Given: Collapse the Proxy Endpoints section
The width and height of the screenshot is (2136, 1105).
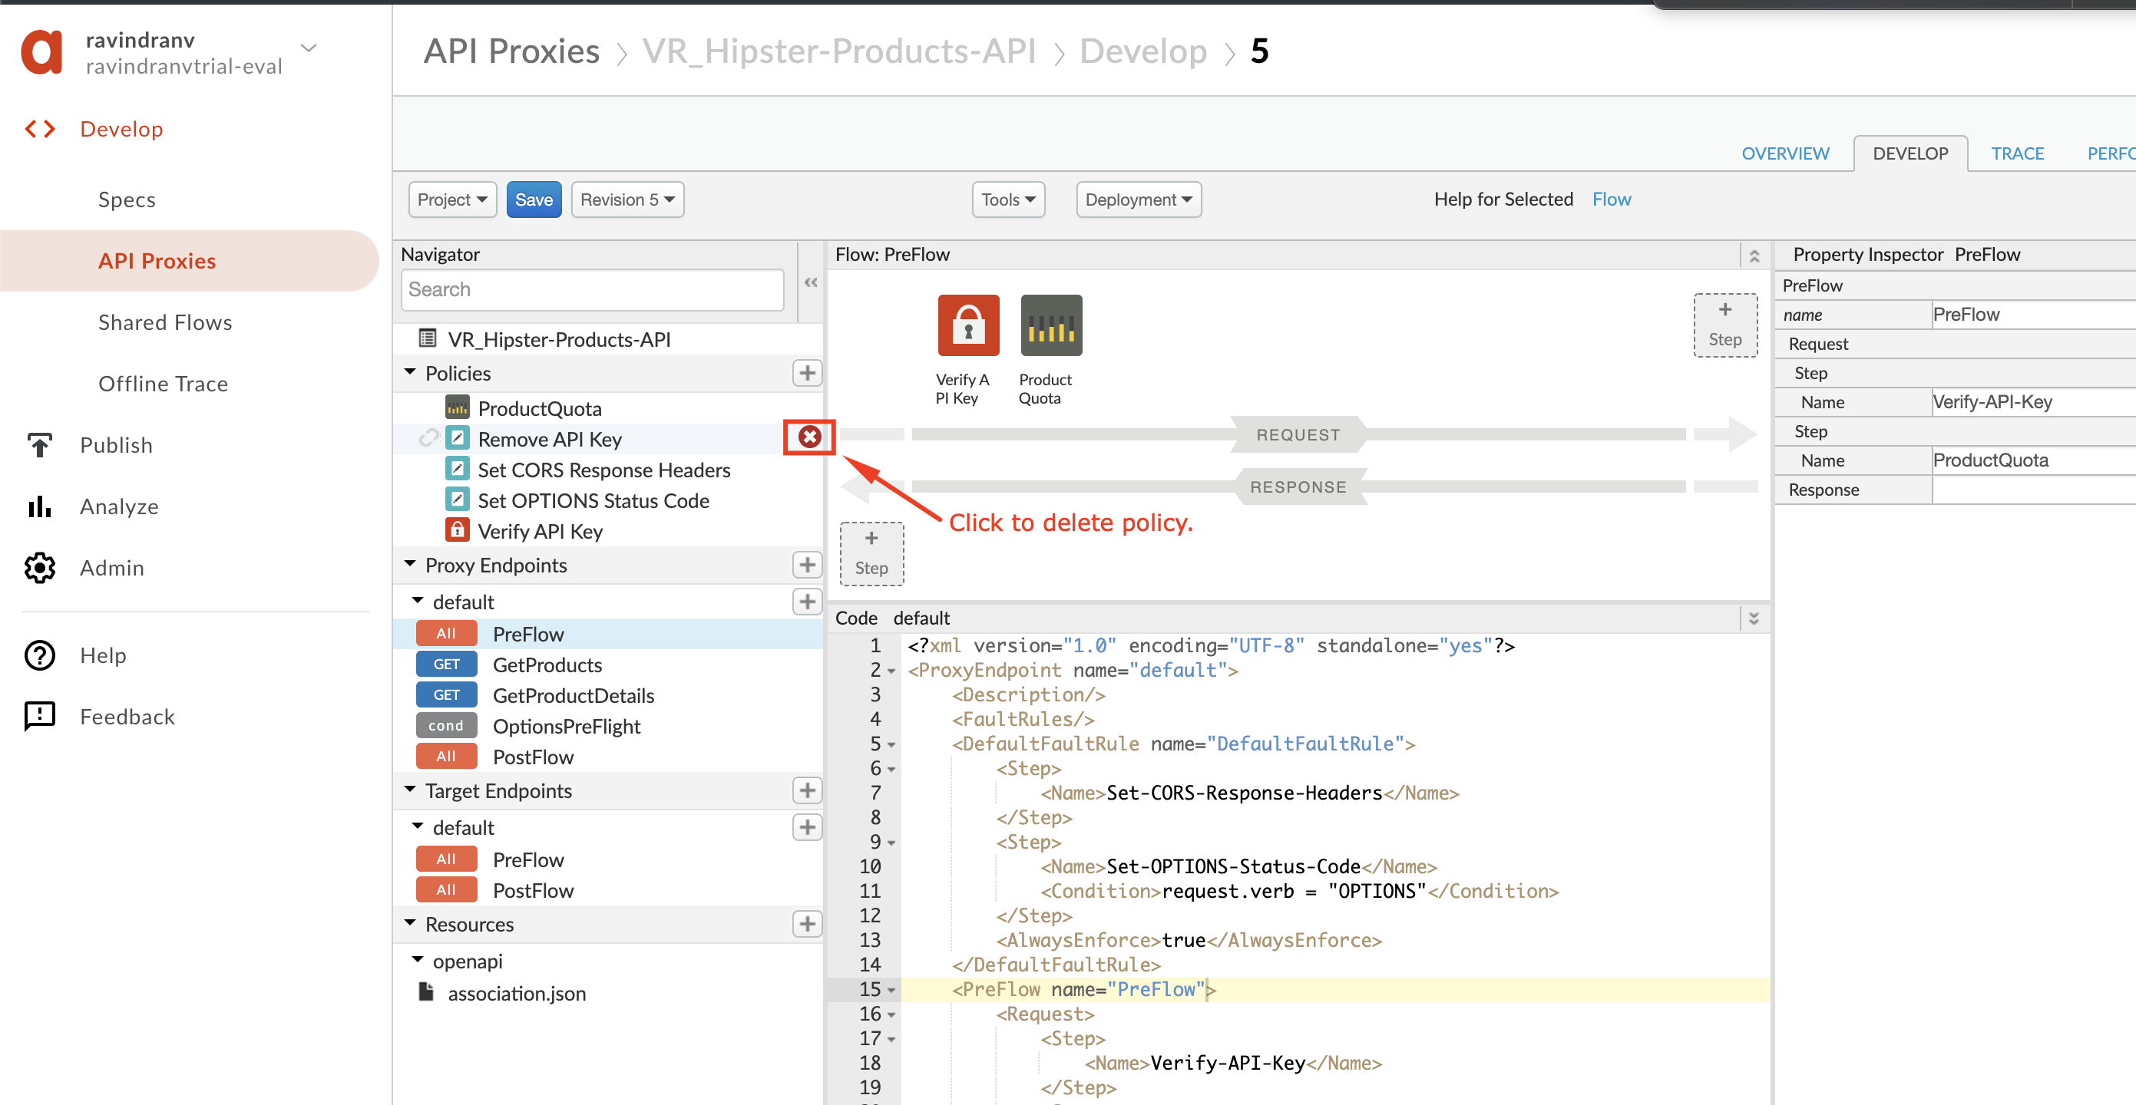Looking at the screenshot, I should click(x=411, y=564).
